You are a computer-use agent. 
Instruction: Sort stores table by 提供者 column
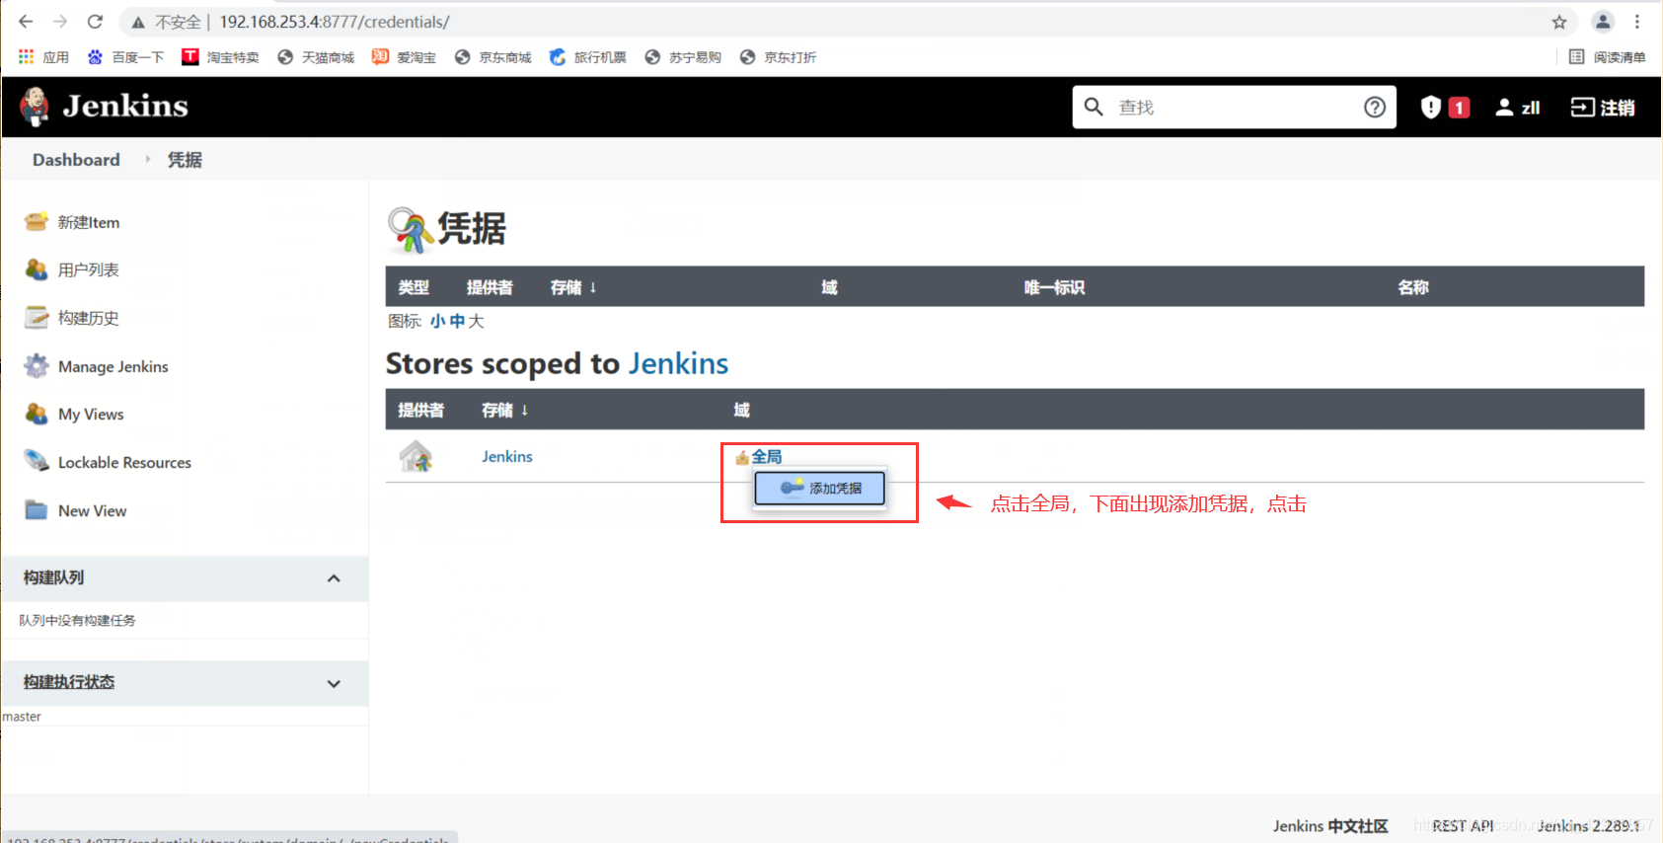click(x=420, y=410)
